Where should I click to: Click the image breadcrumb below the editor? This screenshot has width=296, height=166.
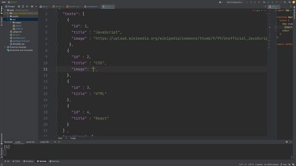tap(73, 138)
